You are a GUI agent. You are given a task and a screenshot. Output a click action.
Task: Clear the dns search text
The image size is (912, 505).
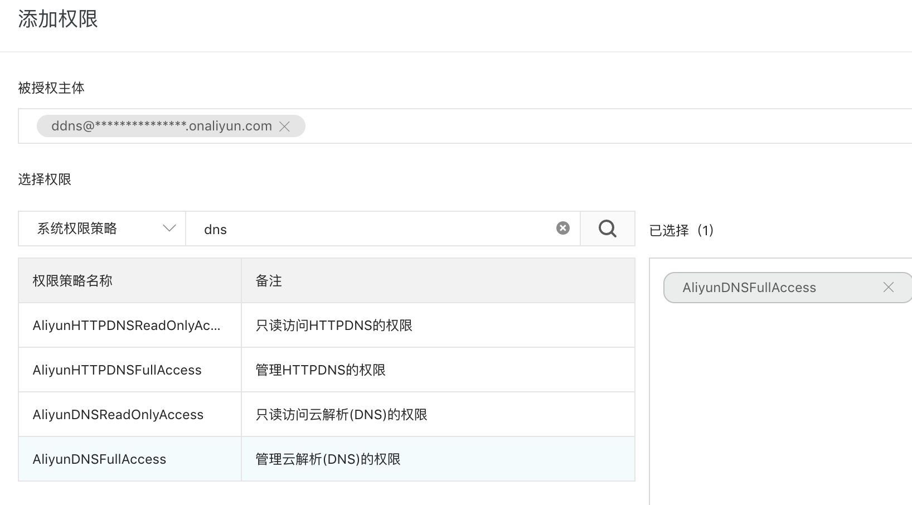pyautogui.click(x=563, y=228)
